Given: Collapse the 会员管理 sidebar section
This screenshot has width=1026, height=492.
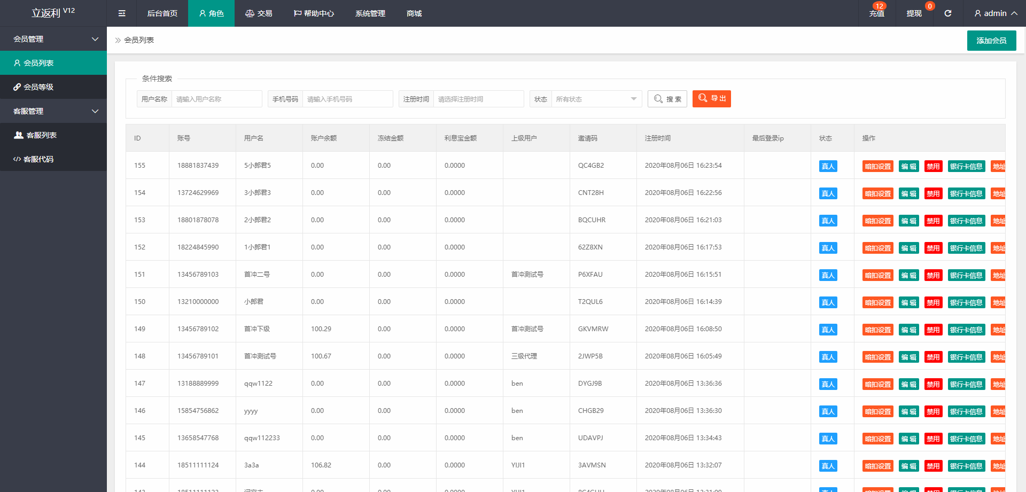Looking at the screenshot, I should tap(53, 39).
